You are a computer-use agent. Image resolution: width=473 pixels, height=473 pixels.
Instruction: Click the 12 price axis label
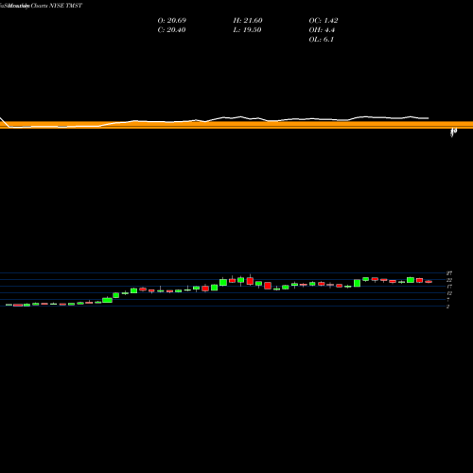pos(449,293)
